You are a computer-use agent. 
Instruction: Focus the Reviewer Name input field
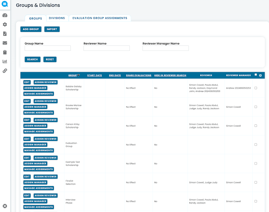tap(106, 48)
